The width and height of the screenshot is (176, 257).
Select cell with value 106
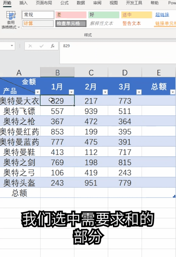tap(57, 173)
